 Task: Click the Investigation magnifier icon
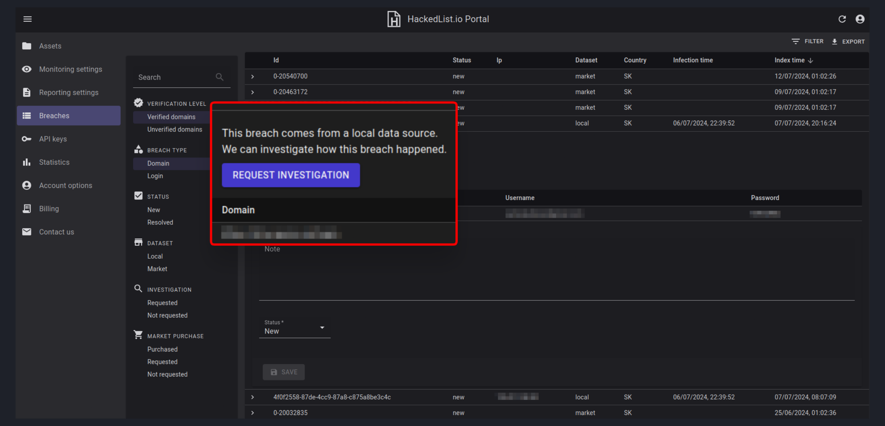click(138, 289)
